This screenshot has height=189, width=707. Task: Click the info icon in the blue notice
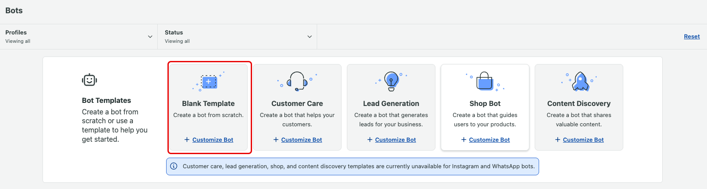[174, 166]
